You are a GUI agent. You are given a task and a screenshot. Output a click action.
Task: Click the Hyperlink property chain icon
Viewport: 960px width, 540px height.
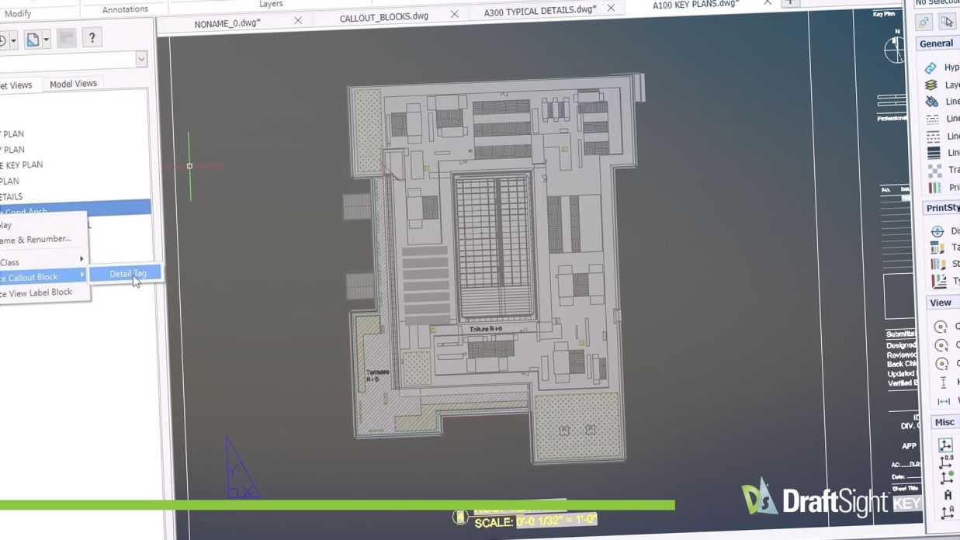[x=931, y=68]
